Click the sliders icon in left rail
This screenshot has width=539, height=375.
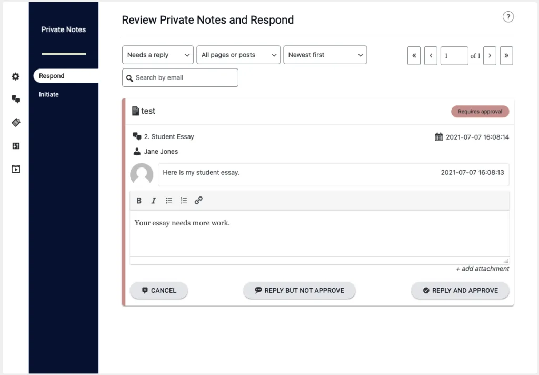pyautogui.click(x=16, y=146)
